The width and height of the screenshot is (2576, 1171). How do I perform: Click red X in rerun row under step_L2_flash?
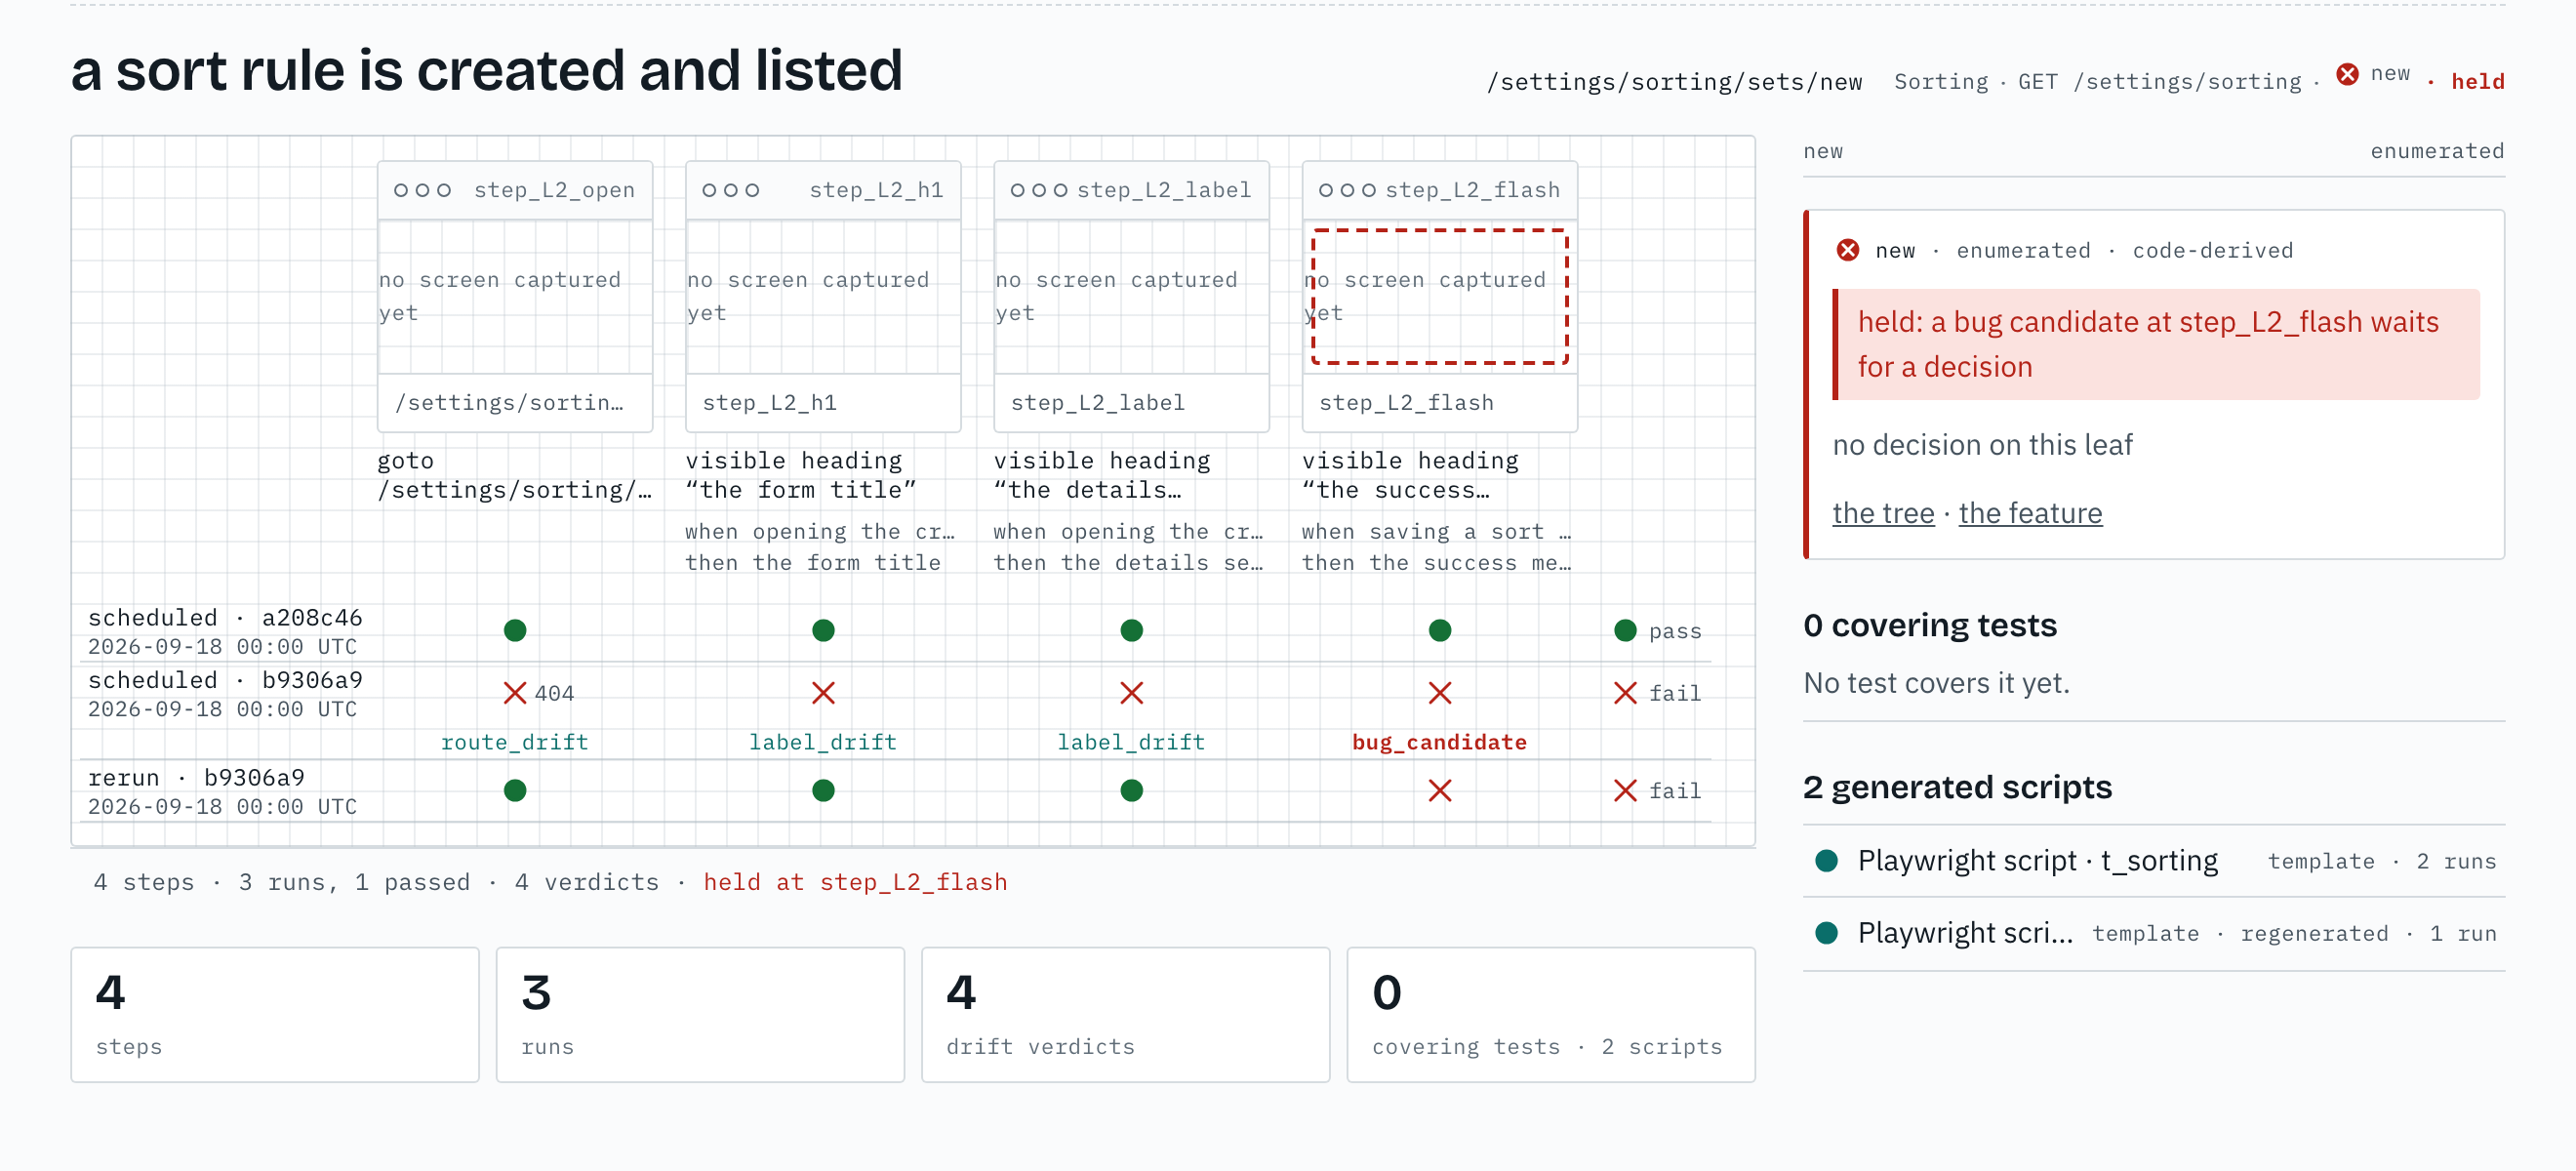tap(1439, 791)
